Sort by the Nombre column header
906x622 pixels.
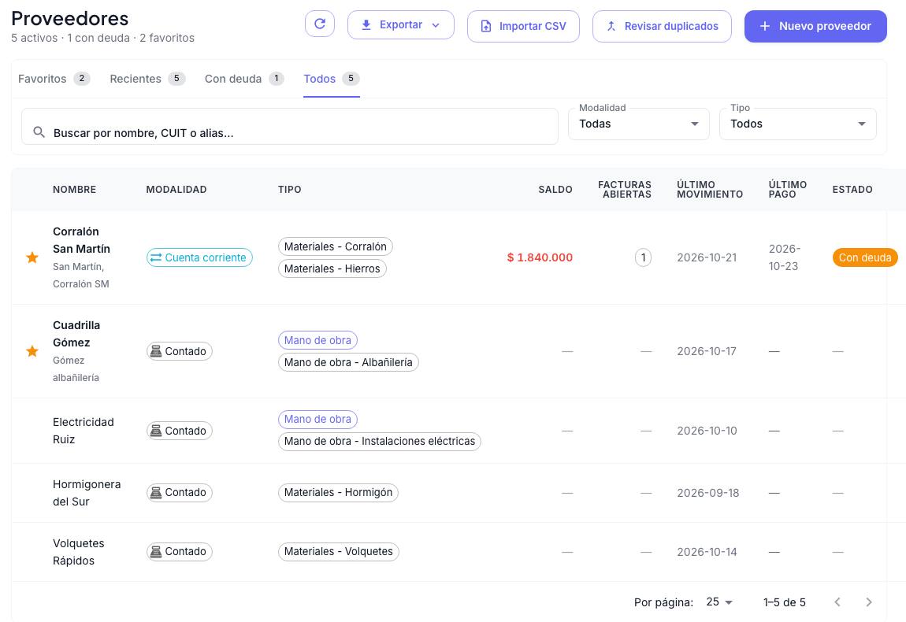click(75, 190)
